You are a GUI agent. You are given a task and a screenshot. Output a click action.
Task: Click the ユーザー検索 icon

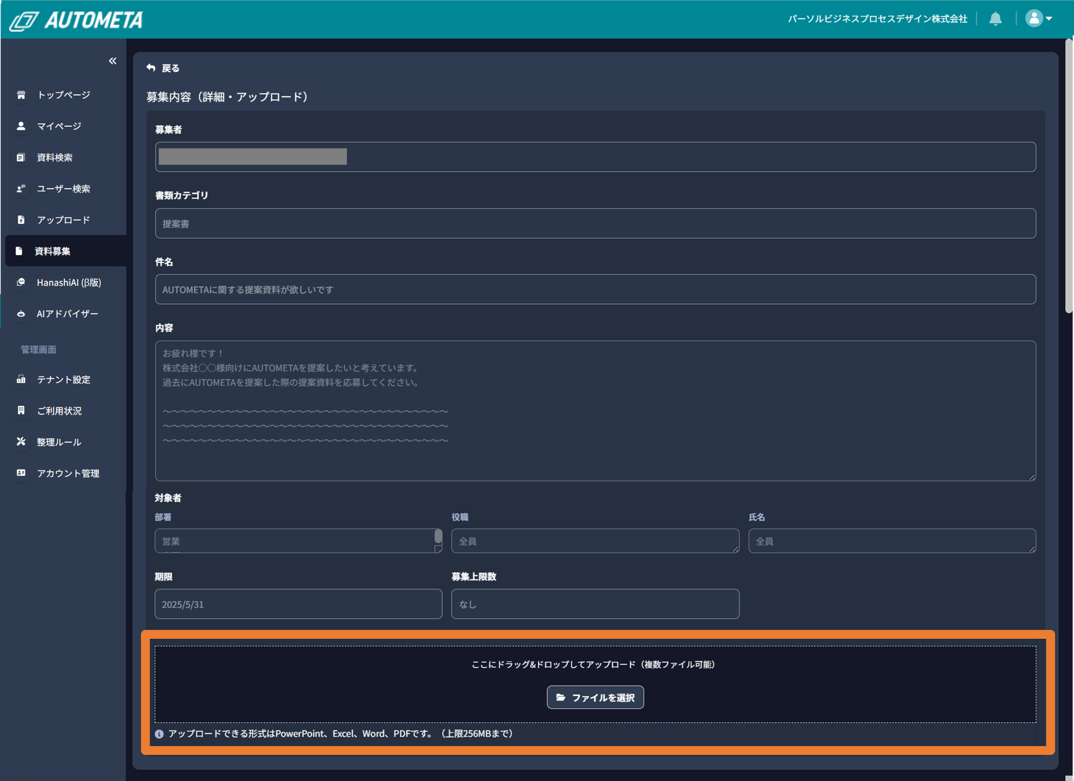(x=21, y=189)
